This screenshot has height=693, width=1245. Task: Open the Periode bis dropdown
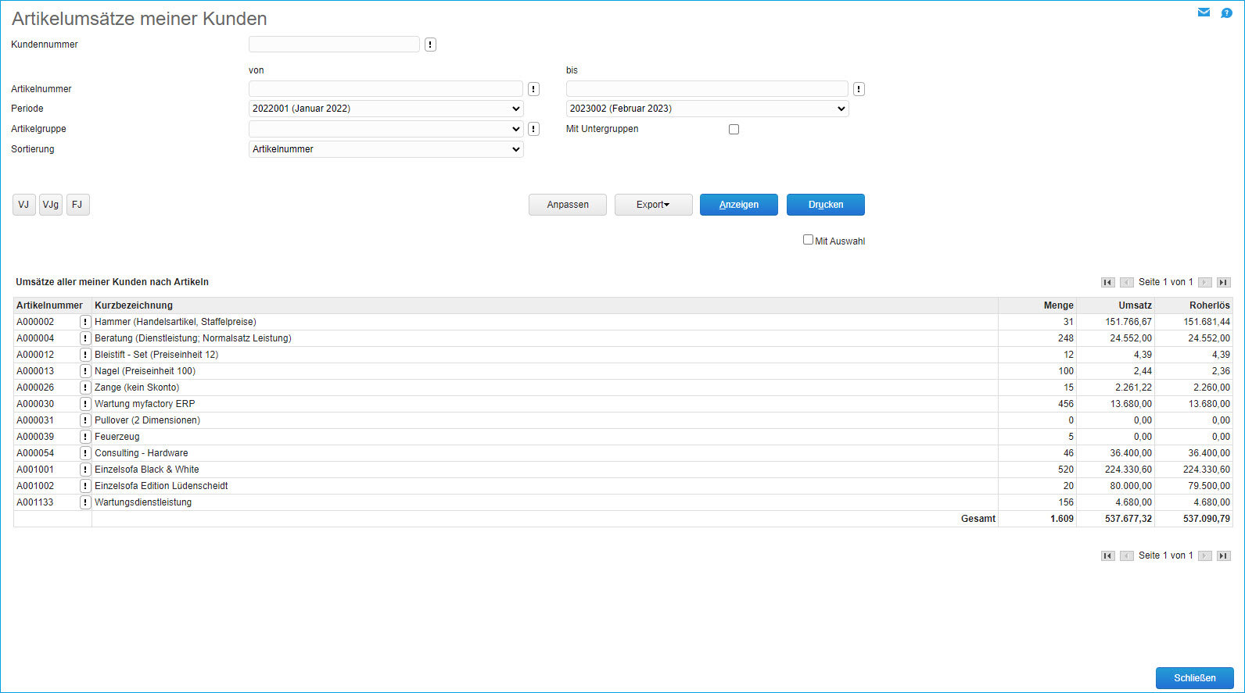point(707,109)
